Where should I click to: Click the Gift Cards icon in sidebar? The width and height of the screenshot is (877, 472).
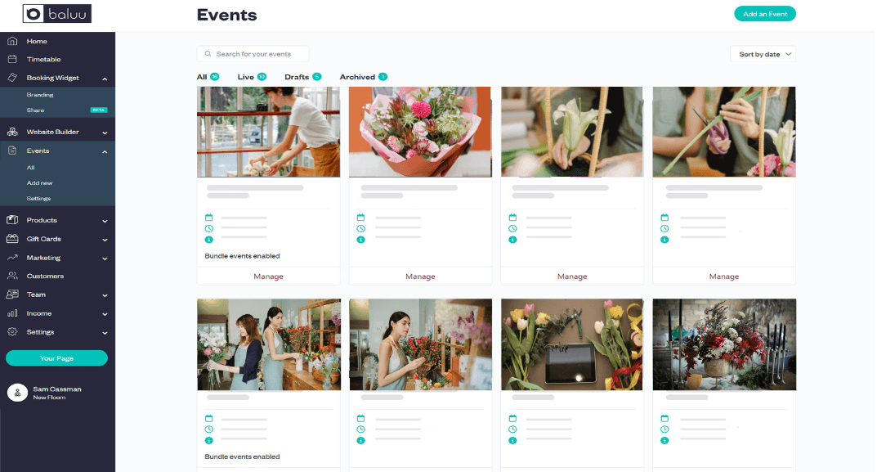[12, 239]
